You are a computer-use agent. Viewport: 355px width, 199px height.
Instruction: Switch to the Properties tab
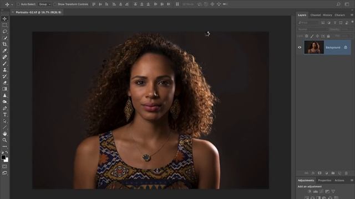click(x=324, y=180)
